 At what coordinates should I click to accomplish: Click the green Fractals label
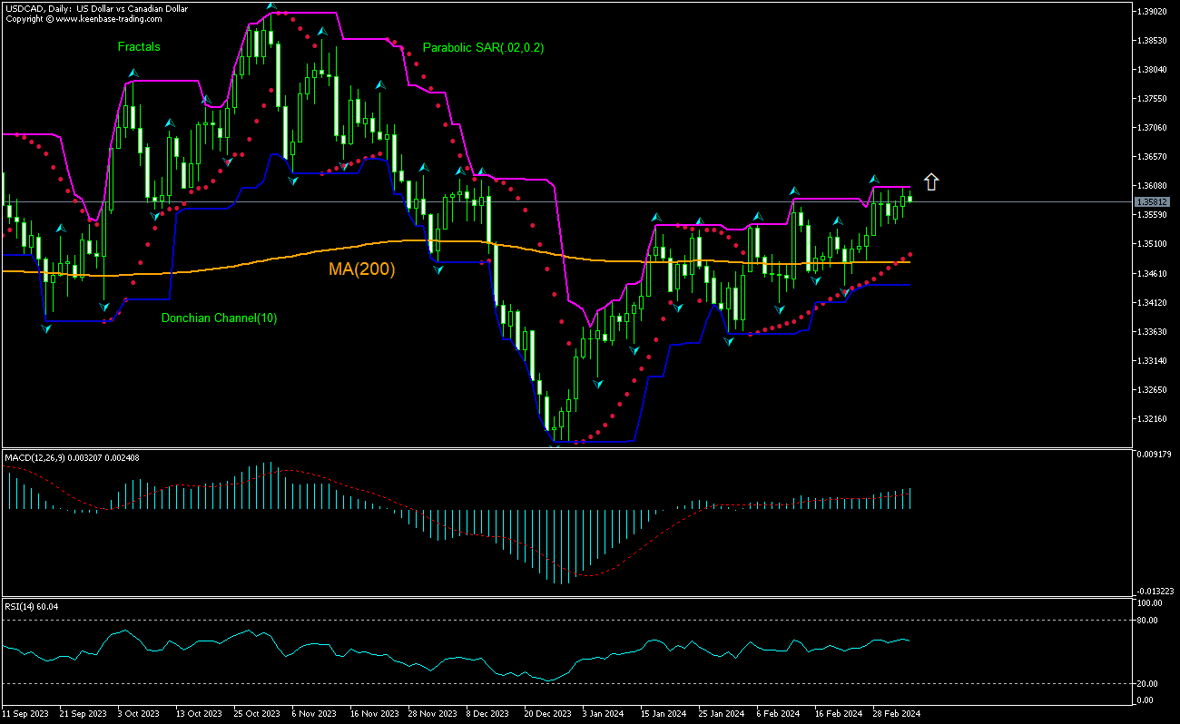click(x=138, y=47)
